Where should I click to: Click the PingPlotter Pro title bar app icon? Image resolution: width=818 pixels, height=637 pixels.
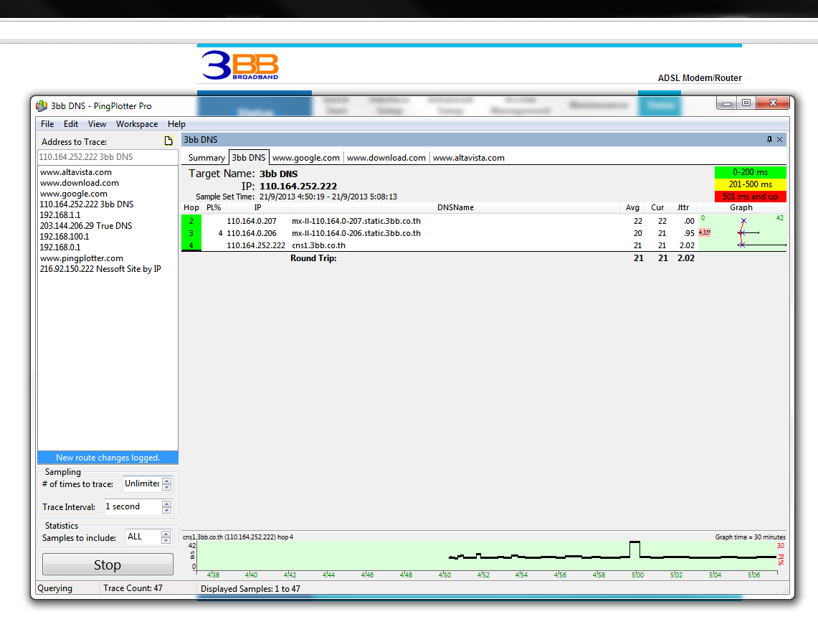click(x=42, y=105)
